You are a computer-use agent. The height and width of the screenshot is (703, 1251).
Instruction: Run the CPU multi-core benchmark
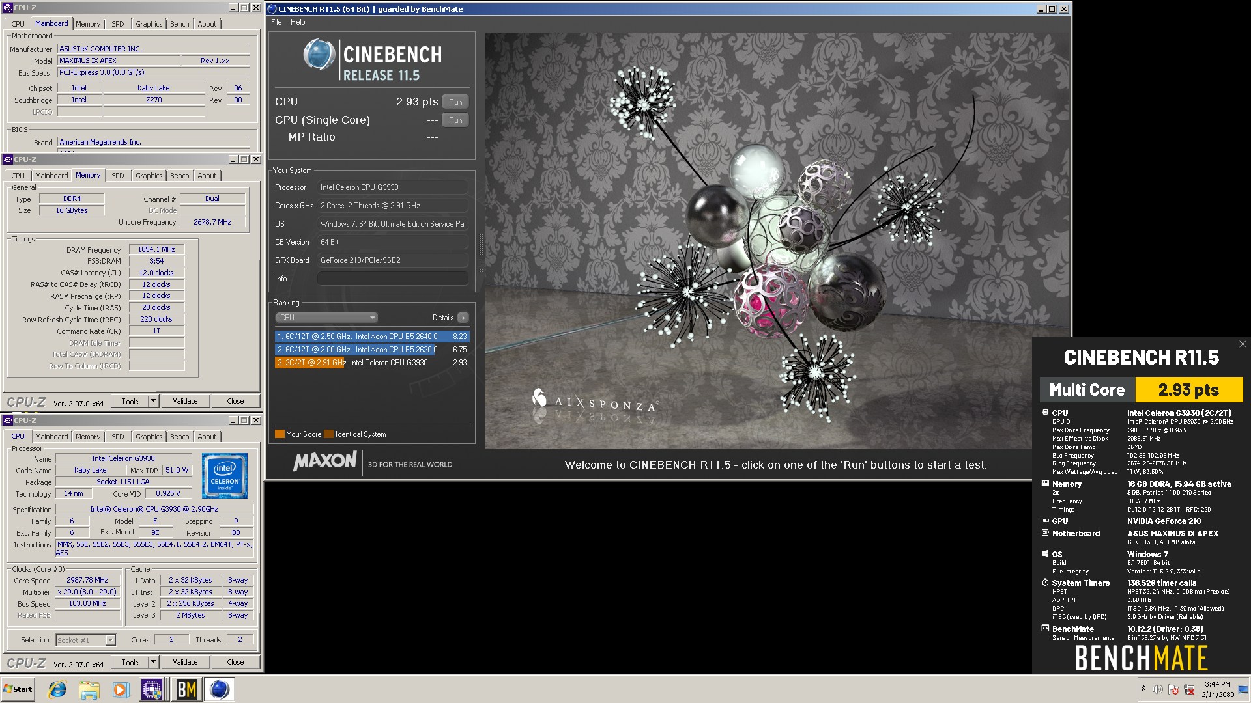[455, 102]
